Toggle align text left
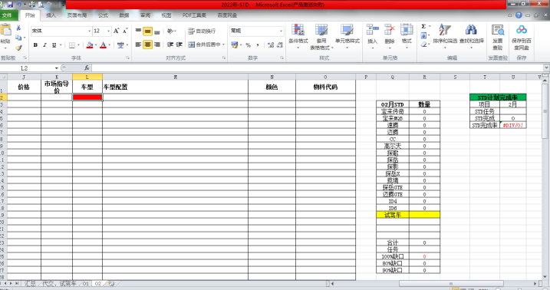The height and width of the screenshot is (290, 550). 139,44
